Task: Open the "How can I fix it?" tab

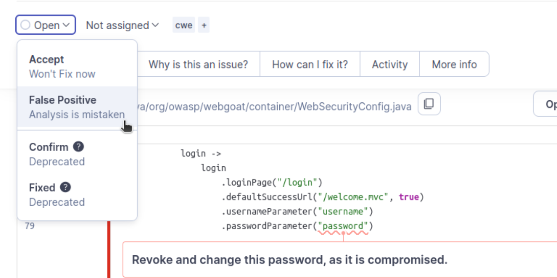Action: point(310,64)
